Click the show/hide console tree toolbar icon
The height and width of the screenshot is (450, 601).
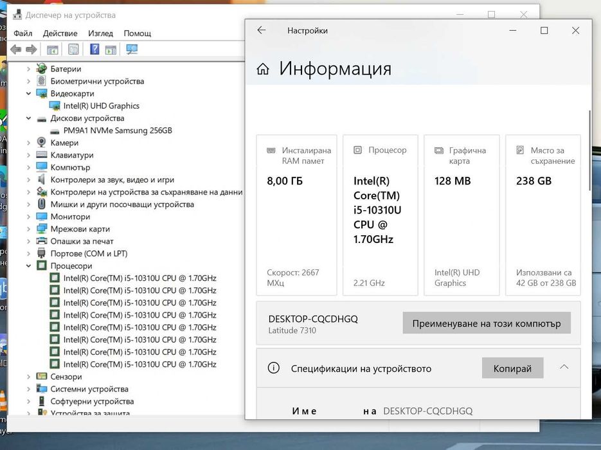53,50
